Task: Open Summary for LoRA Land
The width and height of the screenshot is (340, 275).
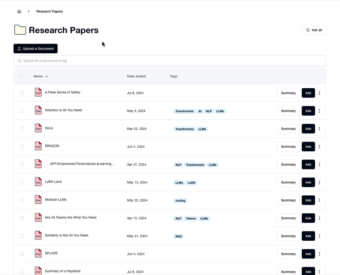Action: [288, 182]
